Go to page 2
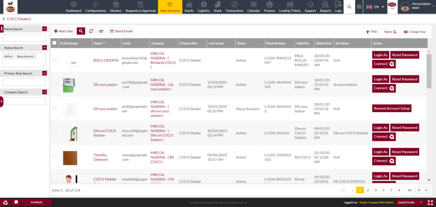This screenshot has height=207, width=436. click(367, 190)
